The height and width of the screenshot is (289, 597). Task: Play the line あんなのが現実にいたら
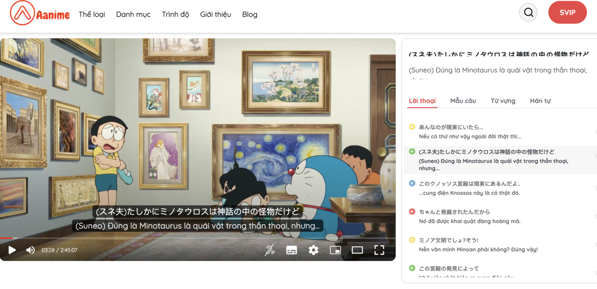coord(411,127)
